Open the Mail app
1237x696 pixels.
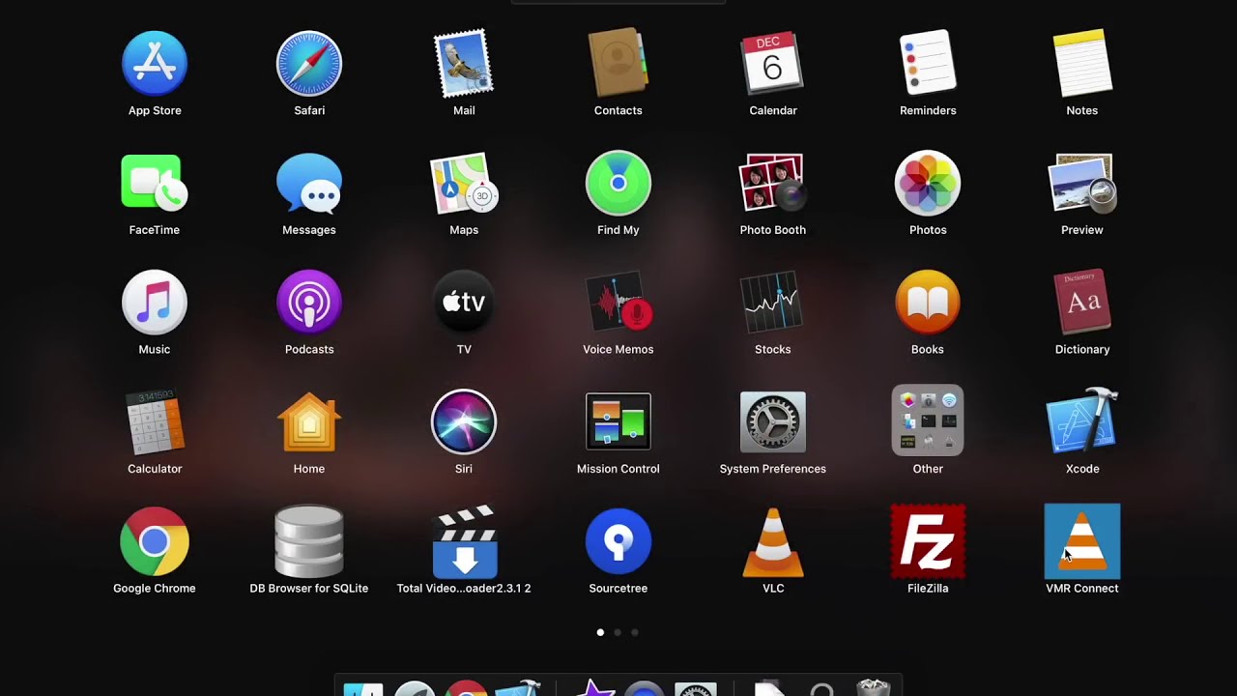tap(464, 64)
